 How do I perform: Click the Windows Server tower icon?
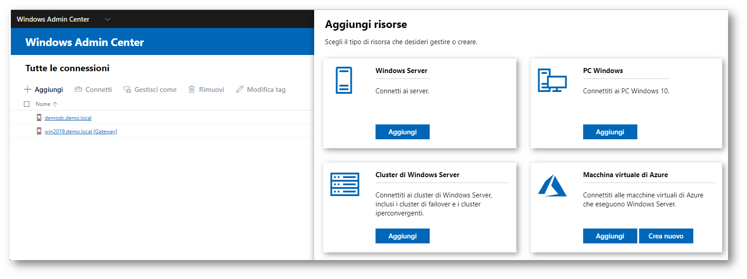tap(344, 80)
